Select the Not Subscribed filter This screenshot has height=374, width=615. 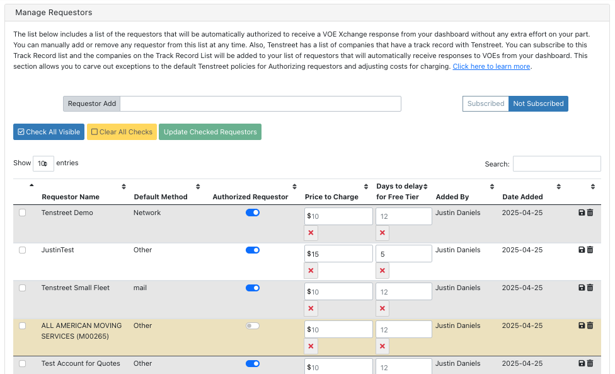[538, 103]
